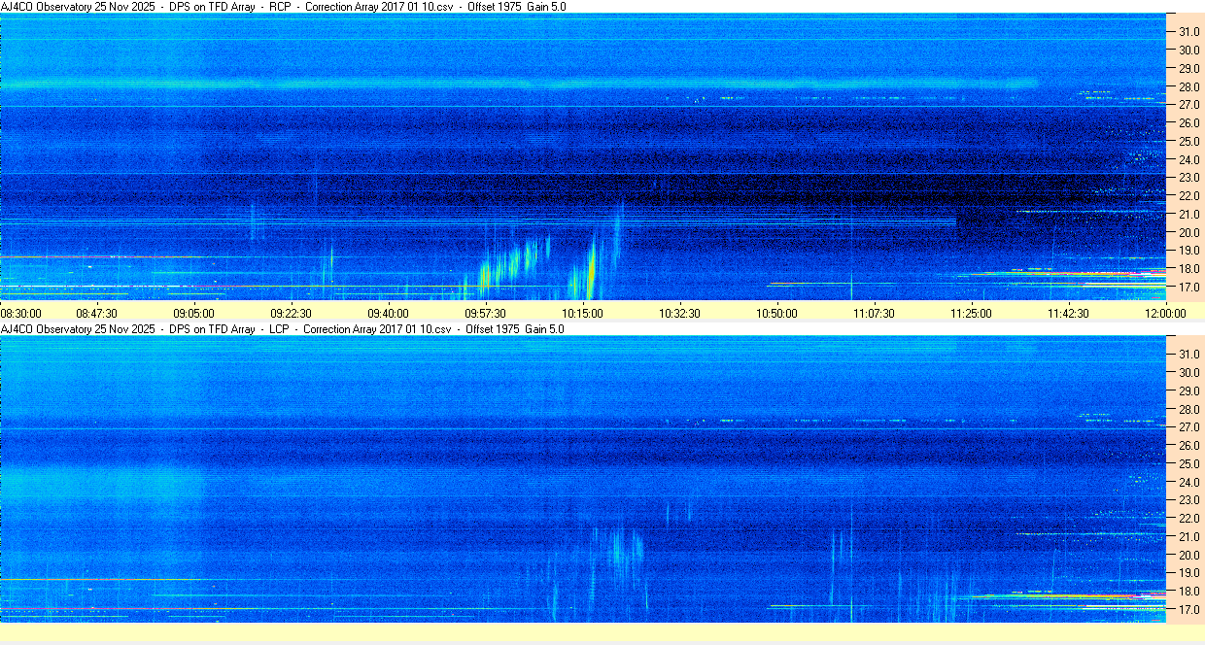Click the 20.0 frequency label in LCP panel
Viewport: 1205px width, 645px height.
coord(1188,555)
